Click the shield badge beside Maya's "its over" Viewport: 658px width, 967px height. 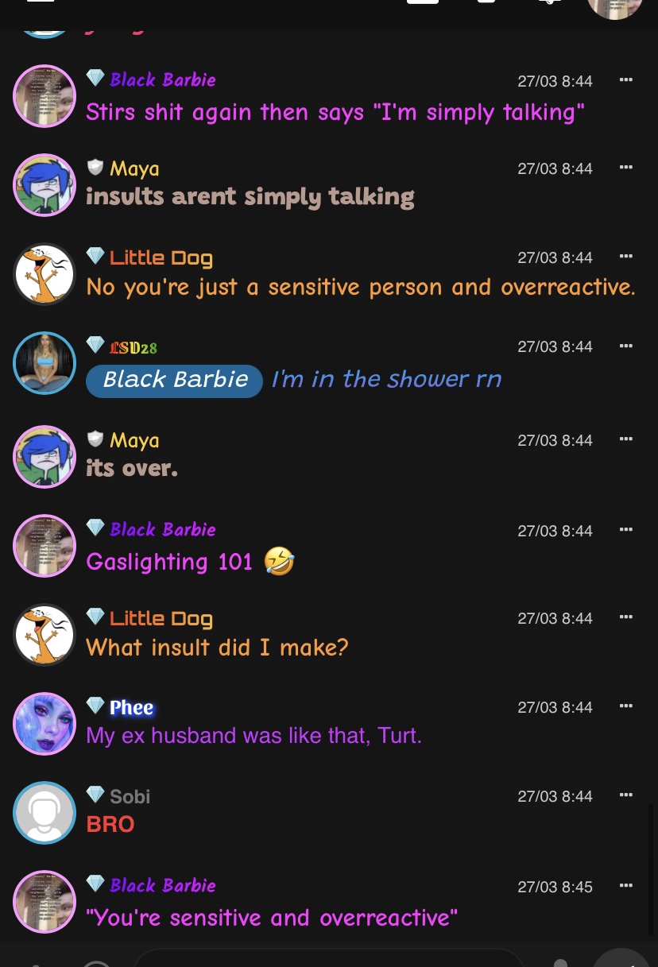tap(95, 439)
